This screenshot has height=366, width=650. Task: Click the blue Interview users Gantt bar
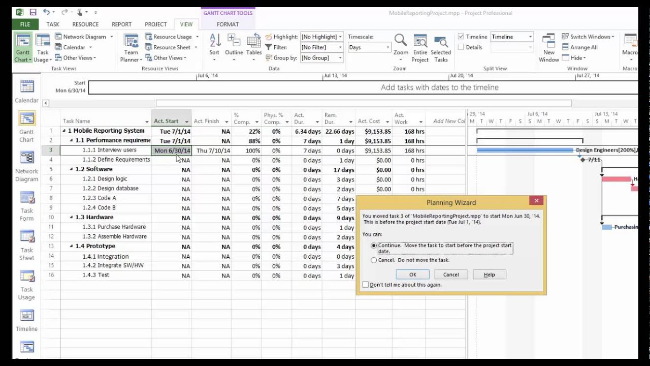tap(525, 150)
